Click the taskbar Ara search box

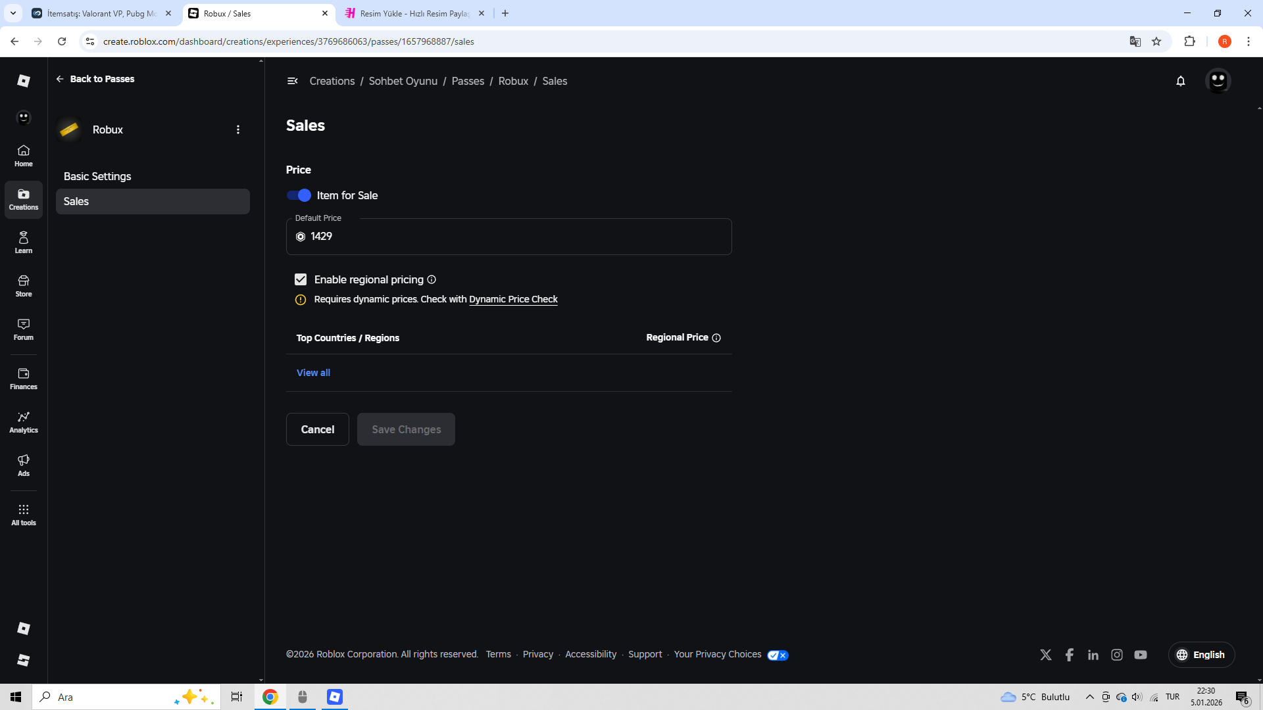[127, 697]
